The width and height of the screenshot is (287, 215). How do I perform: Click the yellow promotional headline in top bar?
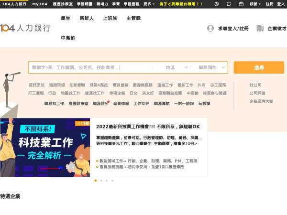(x=181, y=4)
